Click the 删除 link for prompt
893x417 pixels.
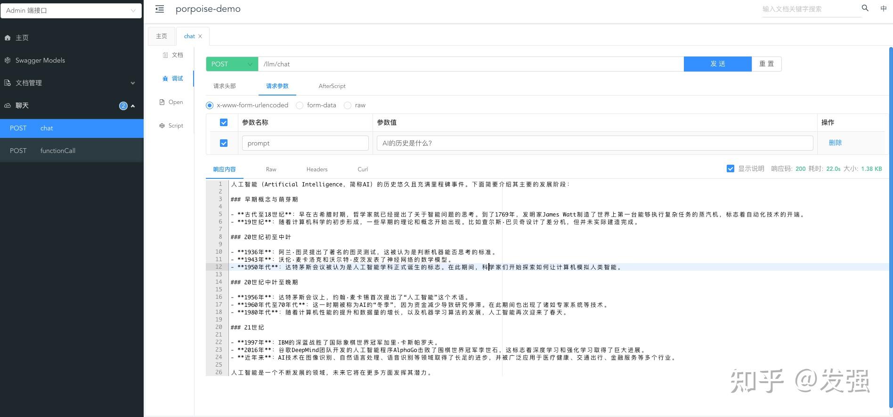coord(835,143)
